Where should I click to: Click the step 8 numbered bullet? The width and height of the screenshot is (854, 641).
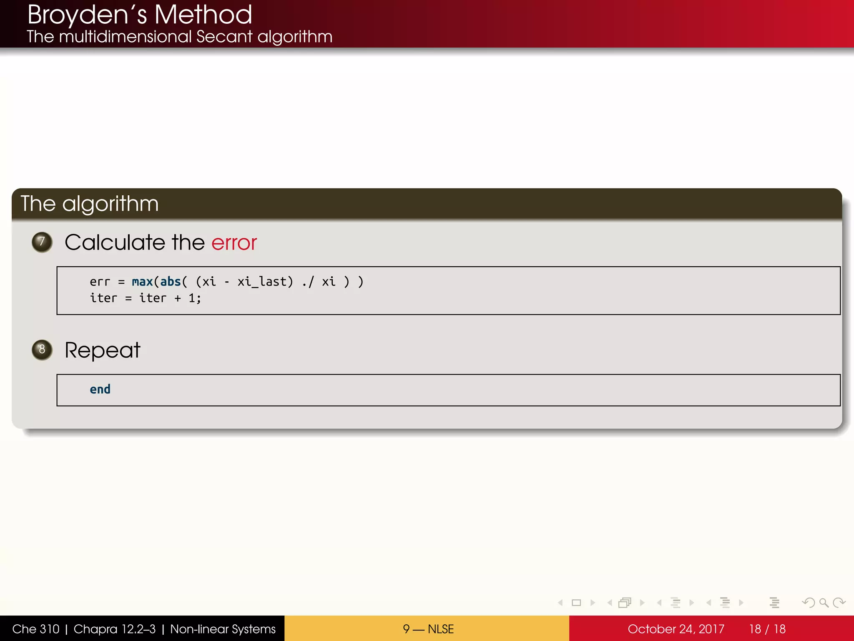42,350
